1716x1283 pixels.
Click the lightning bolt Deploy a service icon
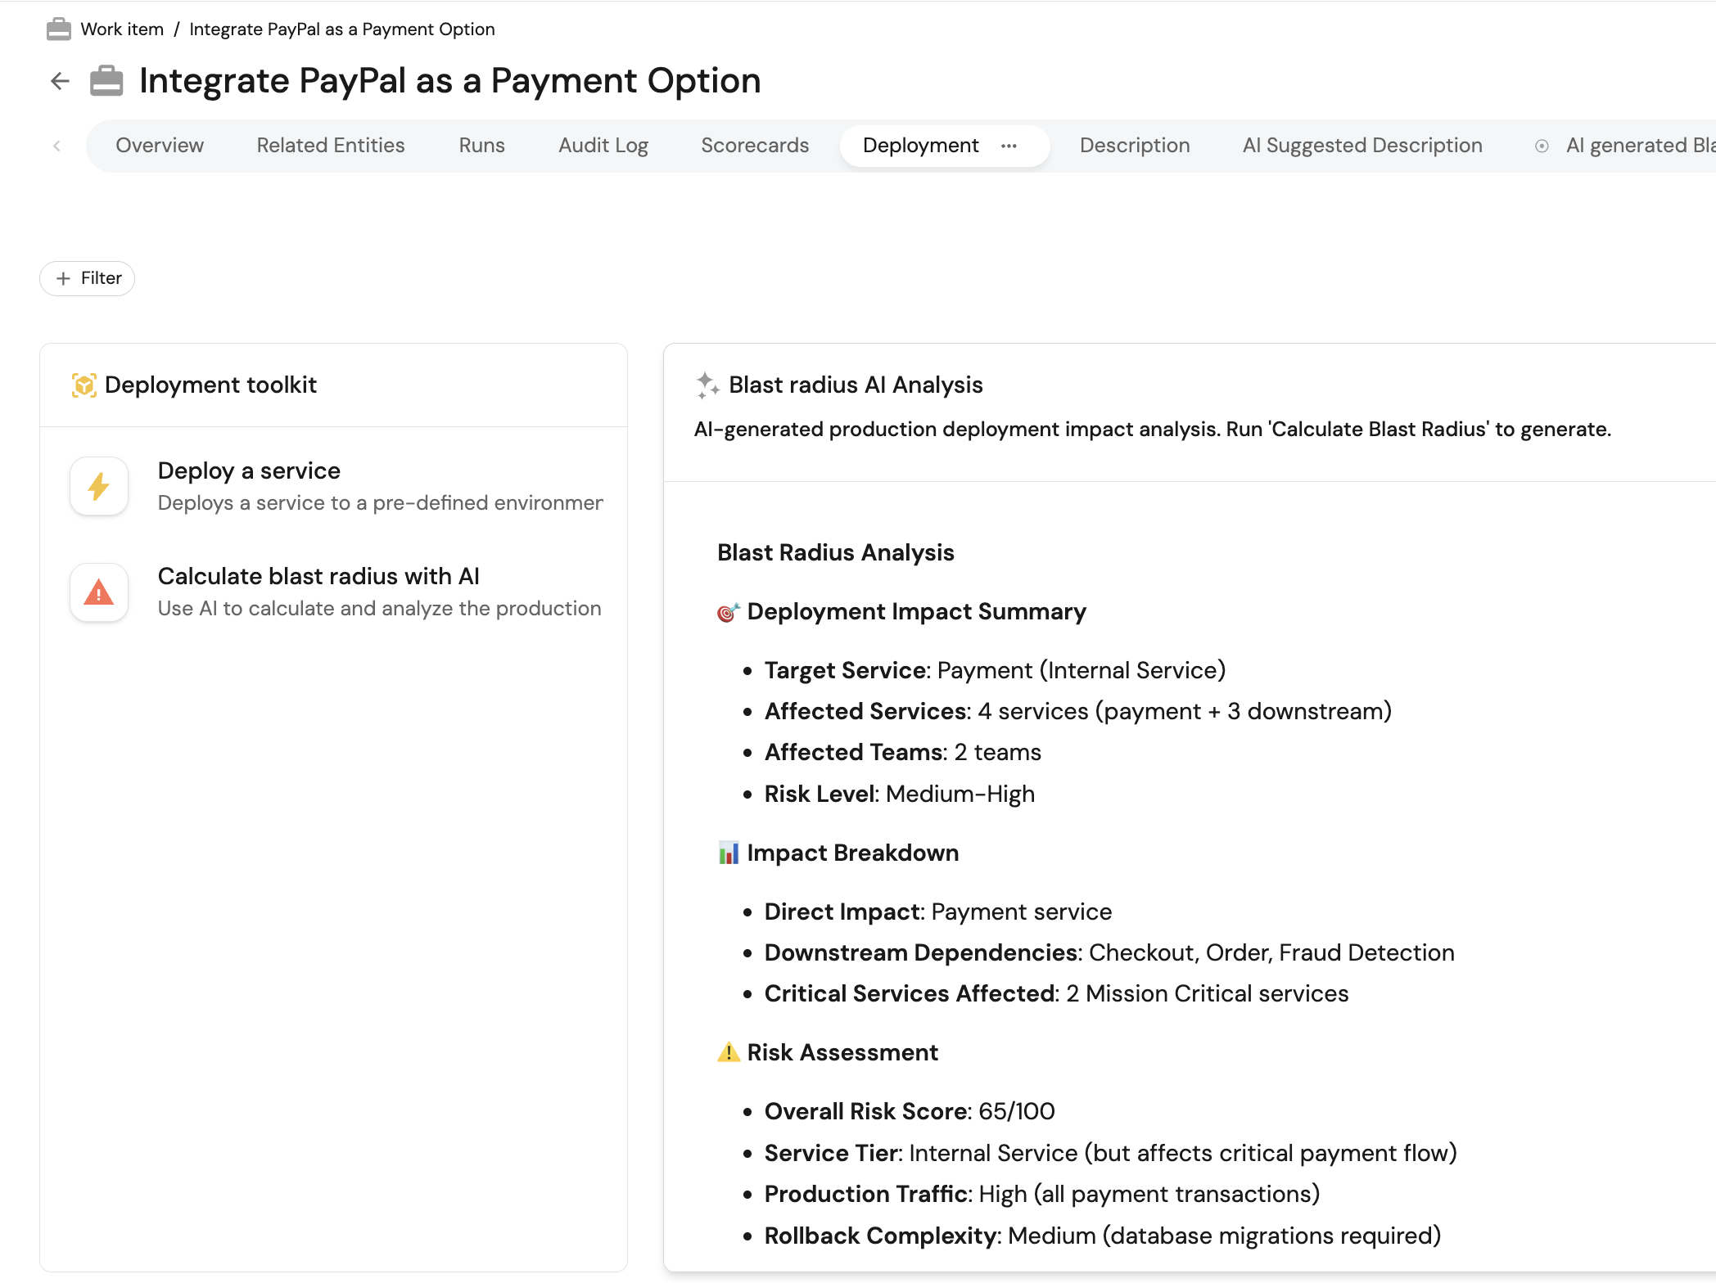99,486
